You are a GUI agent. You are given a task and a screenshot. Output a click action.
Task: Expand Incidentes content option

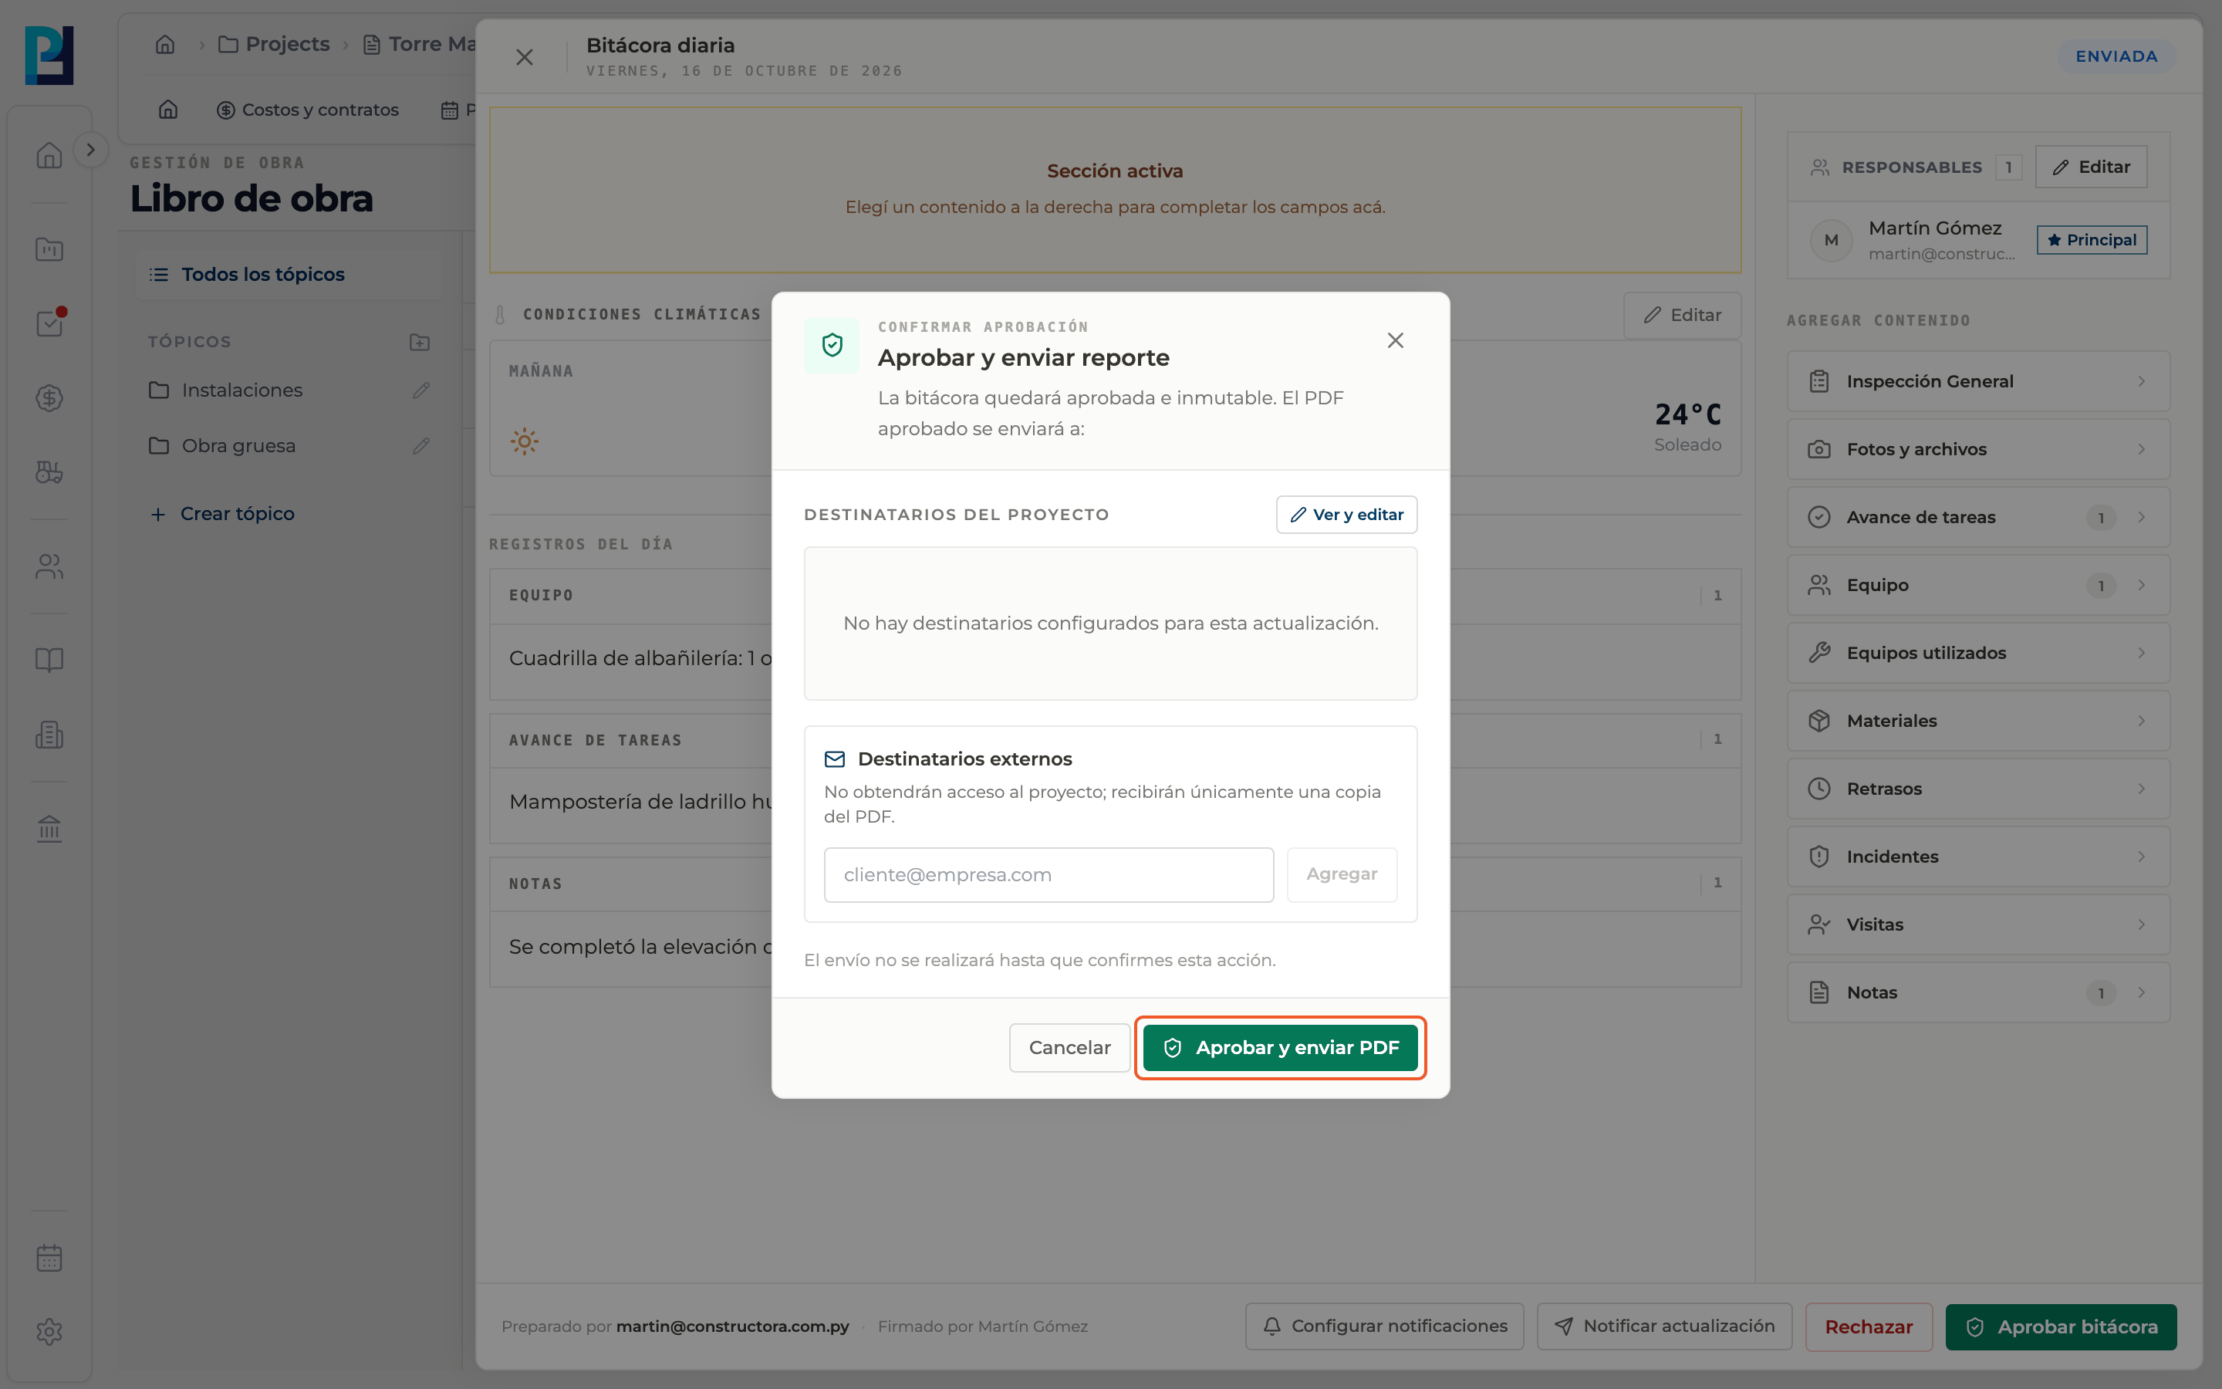click(x=1977, y=857)
